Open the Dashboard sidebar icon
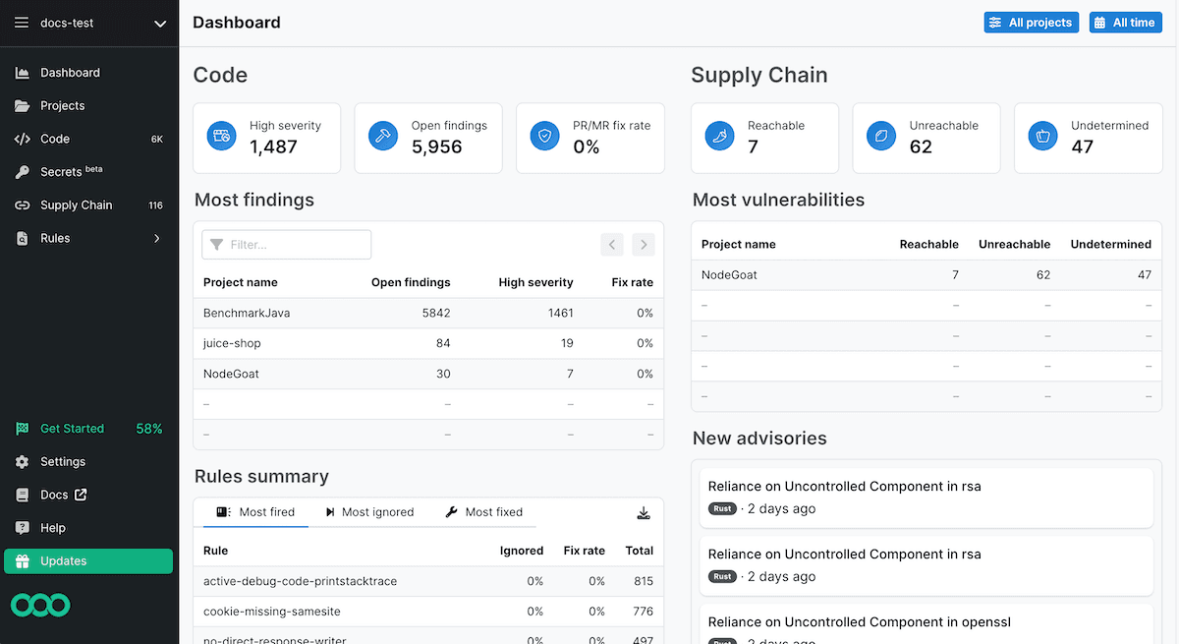The width and height of the screenshot is (1179, 644). (x=22, y=72)
